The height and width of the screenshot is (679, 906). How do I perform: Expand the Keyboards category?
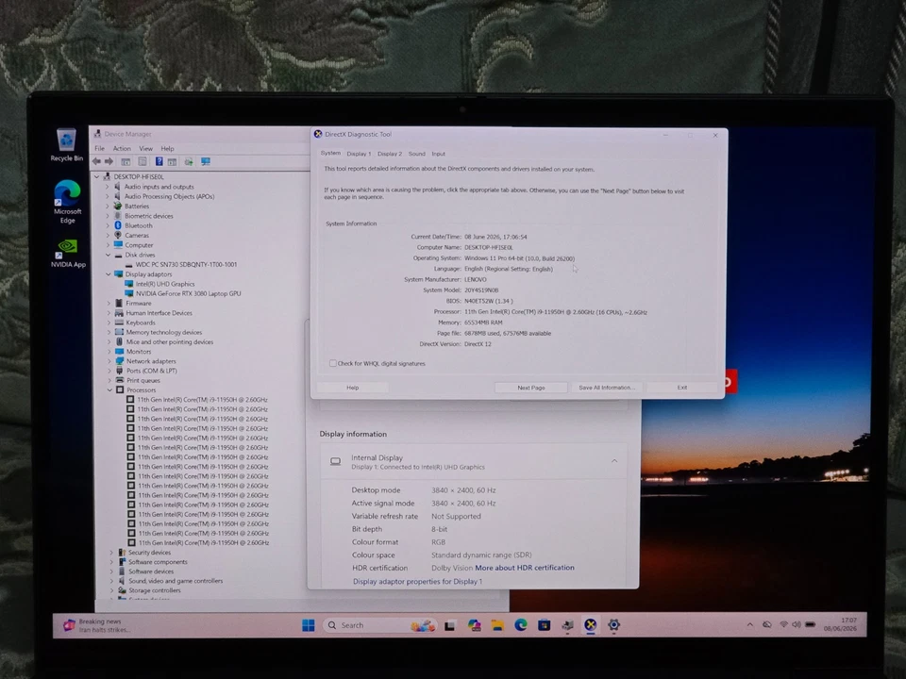pos(109,323)
